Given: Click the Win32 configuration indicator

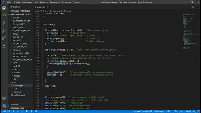Looking at the screenshot, I should tap(188, 111).
